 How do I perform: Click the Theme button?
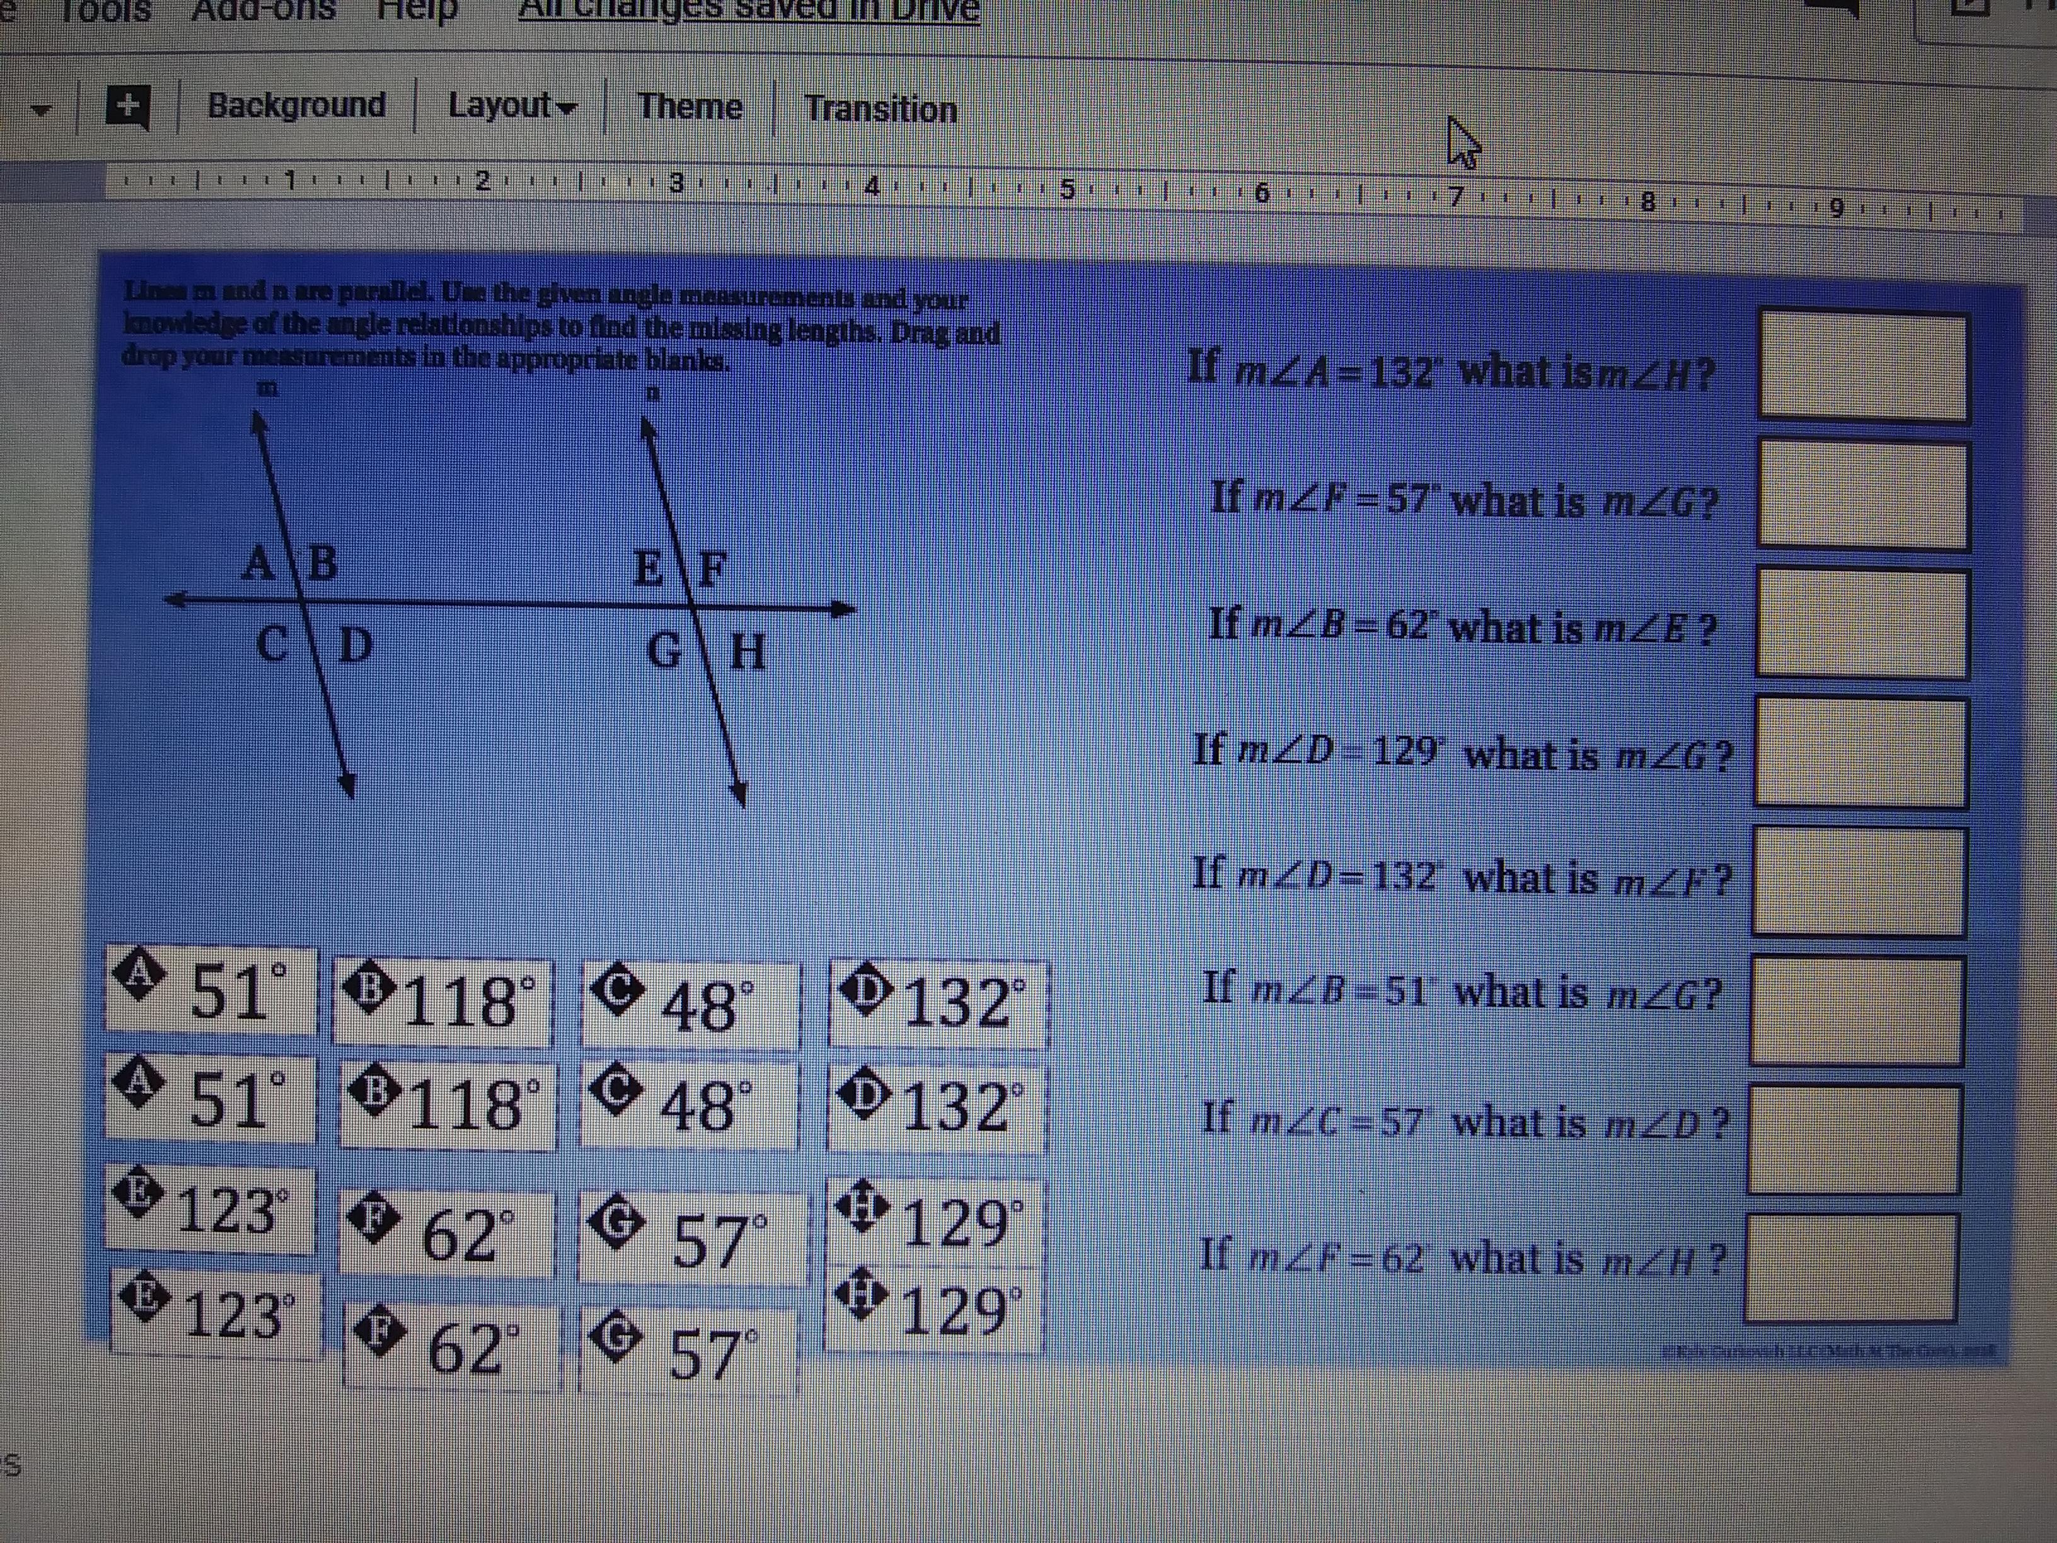[x=690, y=107]
